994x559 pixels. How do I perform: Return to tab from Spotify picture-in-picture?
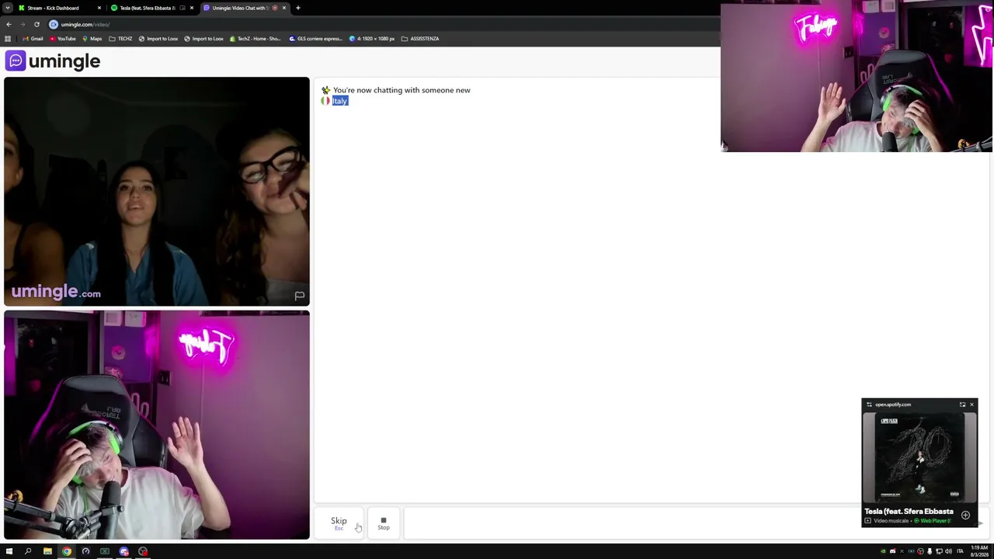(962, 404)
